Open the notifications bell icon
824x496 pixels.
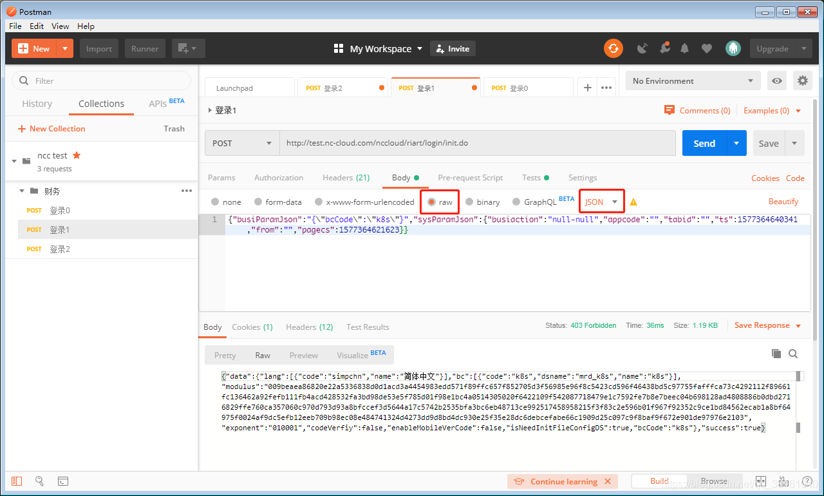(685, 48)
